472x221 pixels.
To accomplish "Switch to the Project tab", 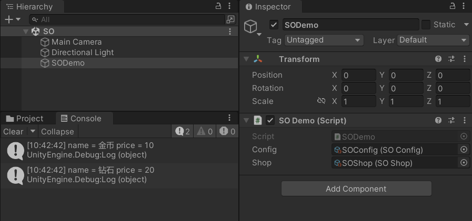I will pyautogui.click(x=25, y=119).
